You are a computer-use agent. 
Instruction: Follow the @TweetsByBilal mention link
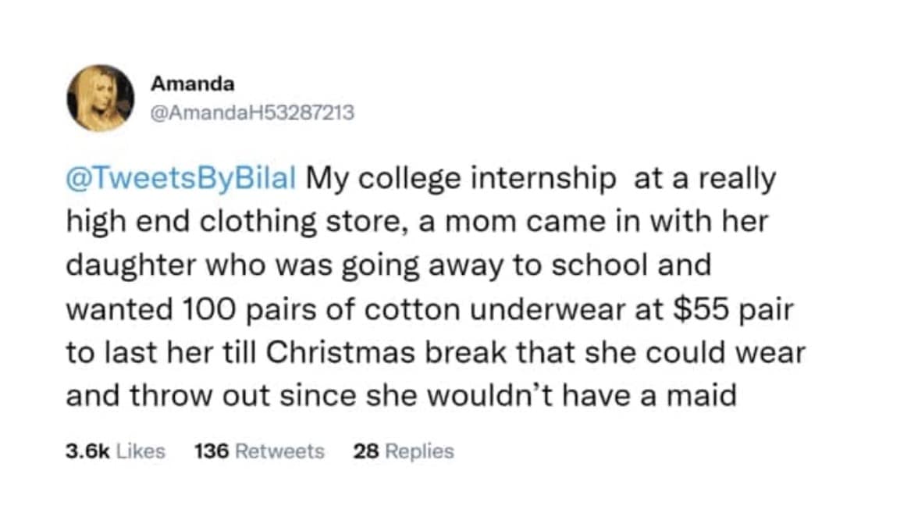coord(181,179)
